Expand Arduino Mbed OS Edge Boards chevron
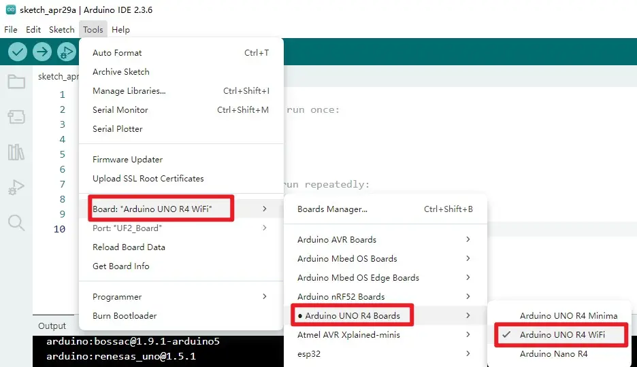The image size is (637, 367). [468, 278]
